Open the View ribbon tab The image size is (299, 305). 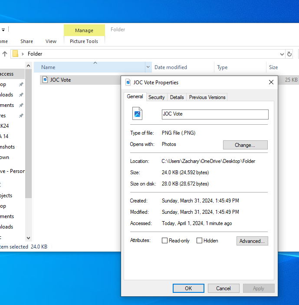click(51, 41)
